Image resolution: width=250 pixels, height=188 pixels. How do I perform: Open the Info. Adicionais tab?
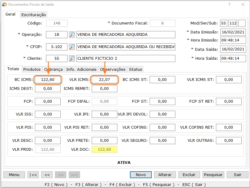tap(81, 69)
